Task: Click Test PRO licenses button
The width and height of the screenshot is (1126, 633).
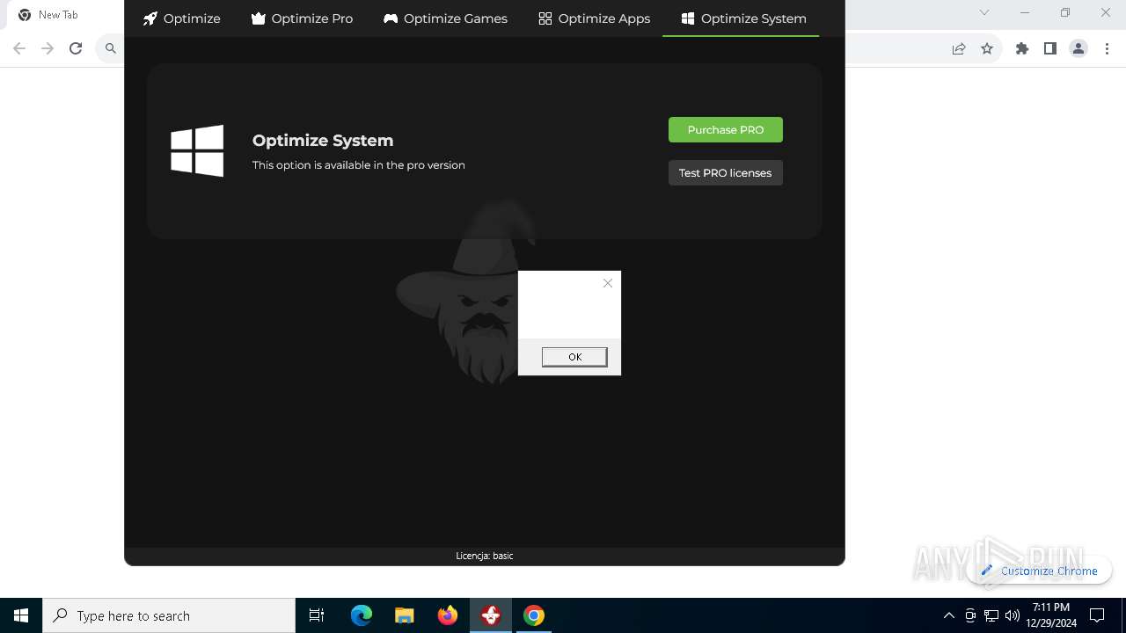Action: pos(726,173)
